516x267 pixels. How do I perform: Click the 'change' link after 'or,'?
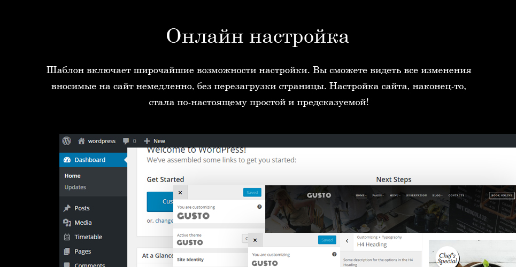164,221
